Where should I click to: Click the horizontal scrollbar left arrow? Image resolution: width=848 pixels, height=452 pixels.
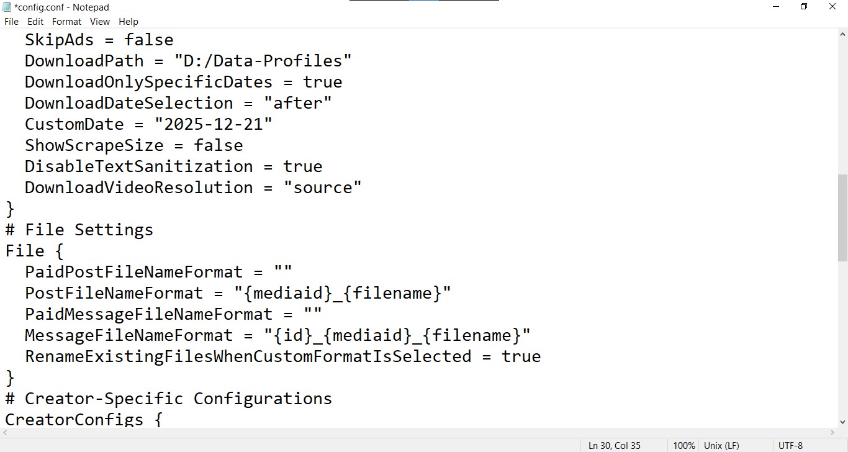5,432
